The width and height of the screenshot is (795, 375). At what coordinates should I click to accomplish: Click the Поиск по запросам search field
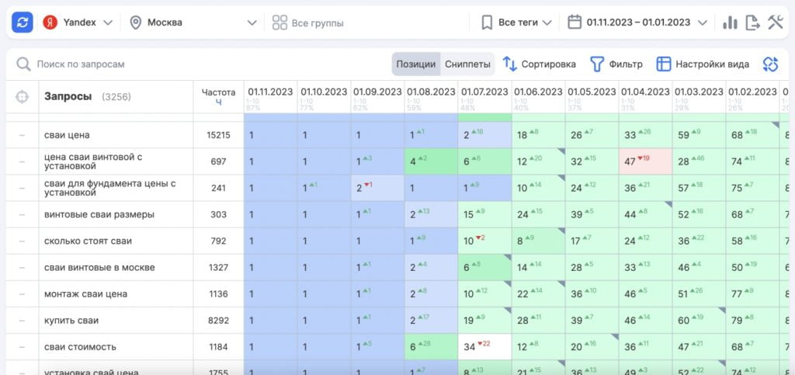116,64
